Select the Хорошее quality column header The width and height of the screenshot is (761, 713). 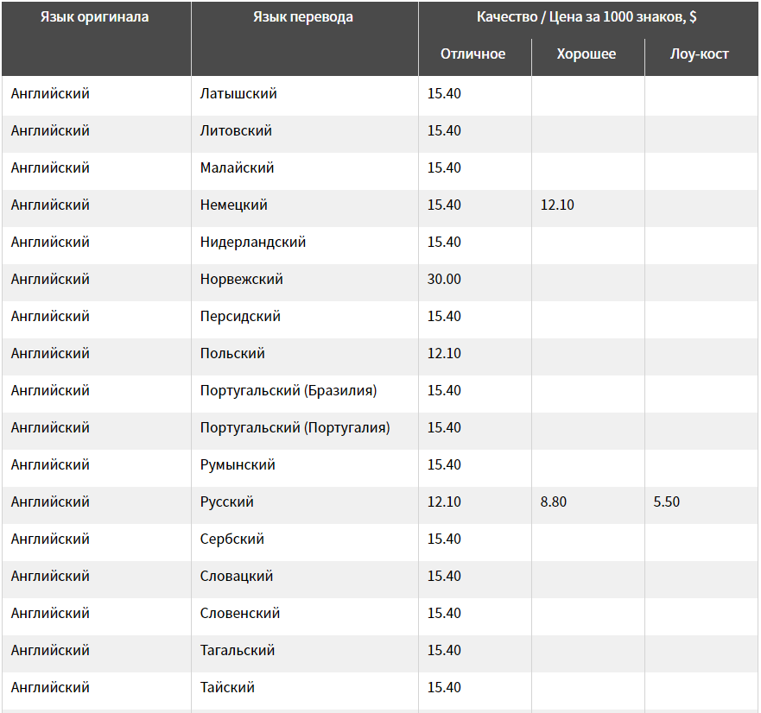click(587, 54)
